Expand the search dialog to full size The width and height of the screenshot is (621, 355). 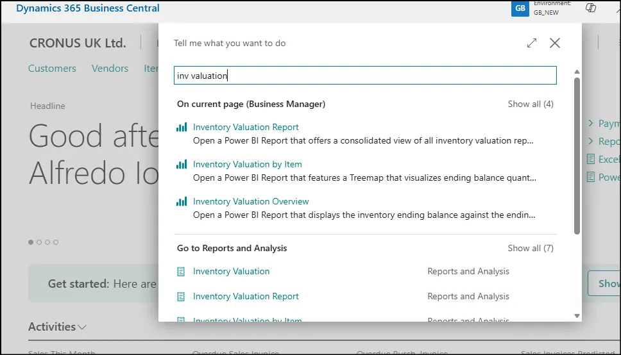point(532,43)
